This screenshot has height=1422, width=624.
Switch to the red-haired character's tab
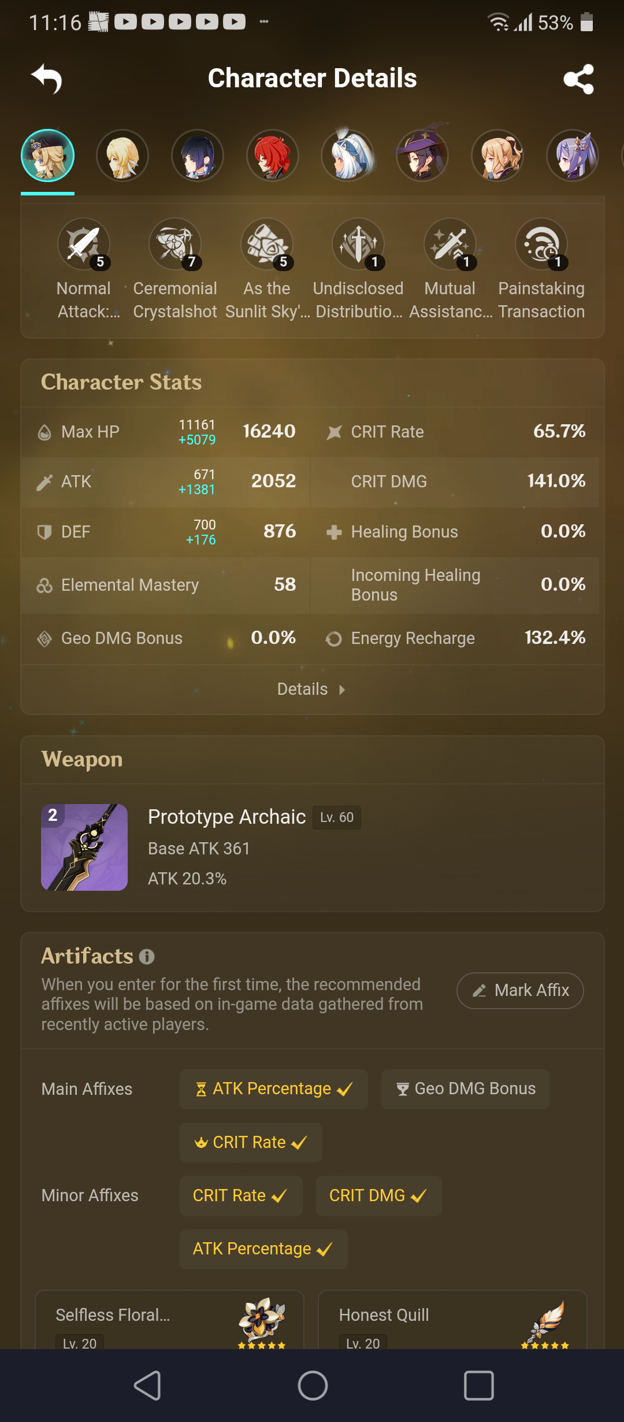[272, 156]
